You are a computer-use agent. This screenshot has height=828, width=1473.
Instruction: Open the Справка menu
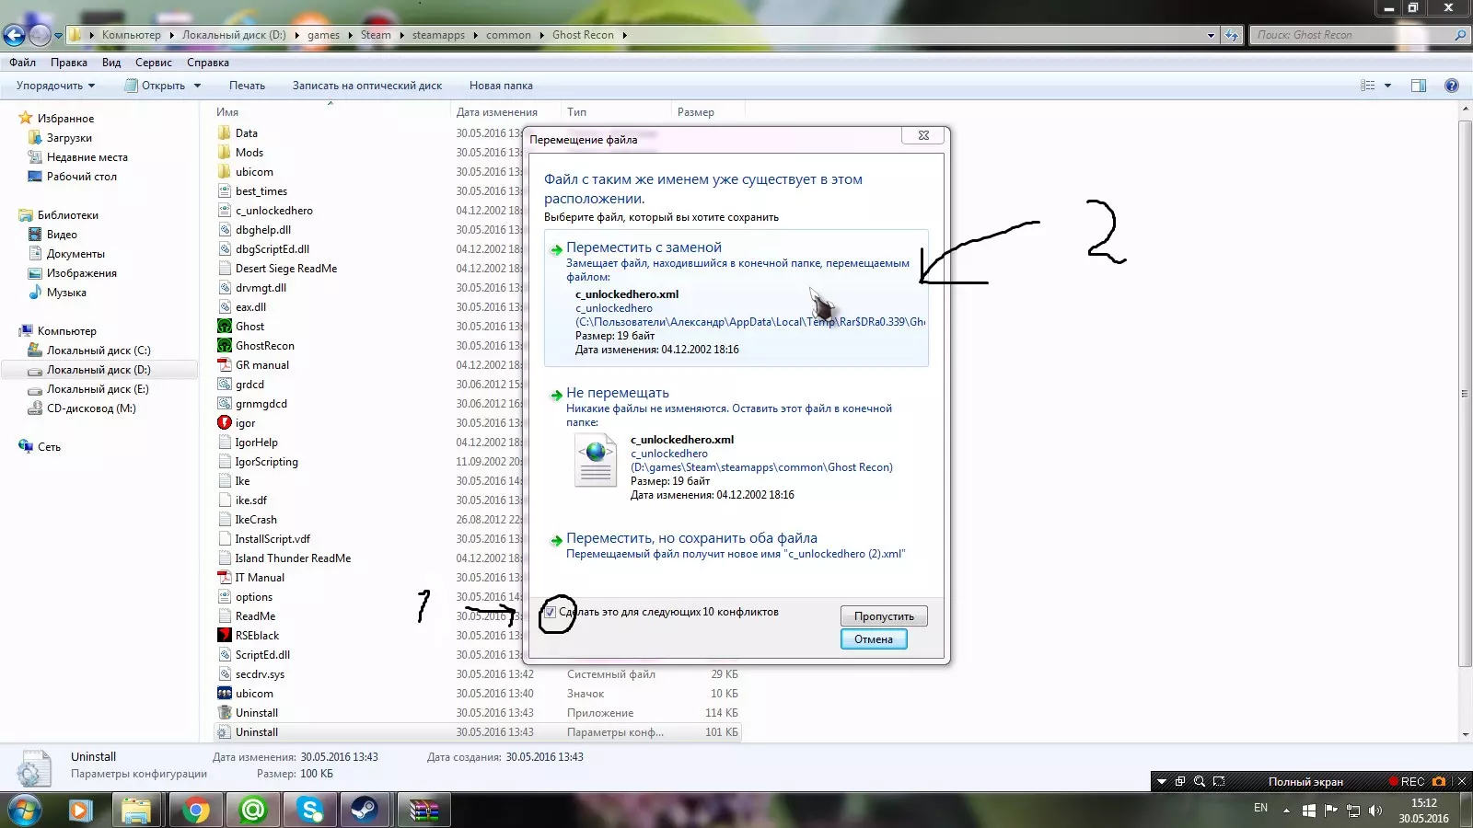208,63
